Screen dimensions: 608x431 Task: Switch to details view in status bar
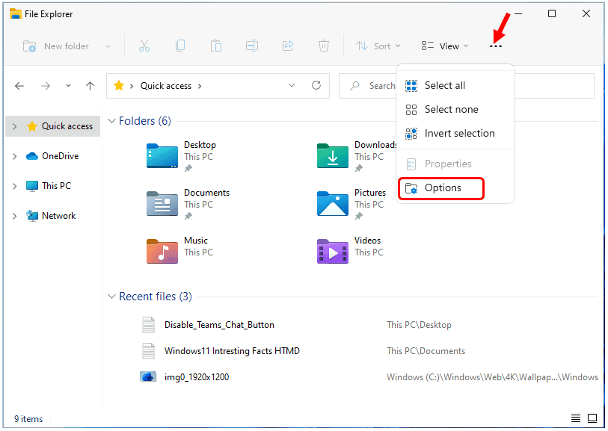575,418
